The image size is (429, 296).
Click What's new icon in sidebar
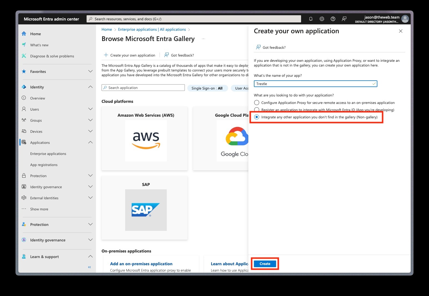point(24,45)
